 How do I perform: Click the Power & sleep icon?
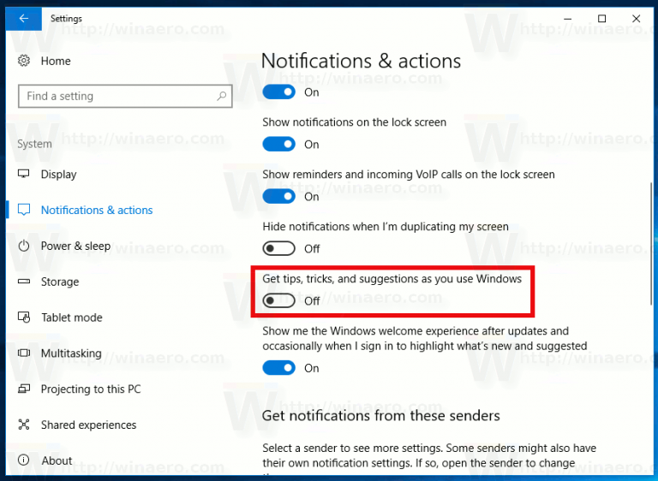point(24,246)
